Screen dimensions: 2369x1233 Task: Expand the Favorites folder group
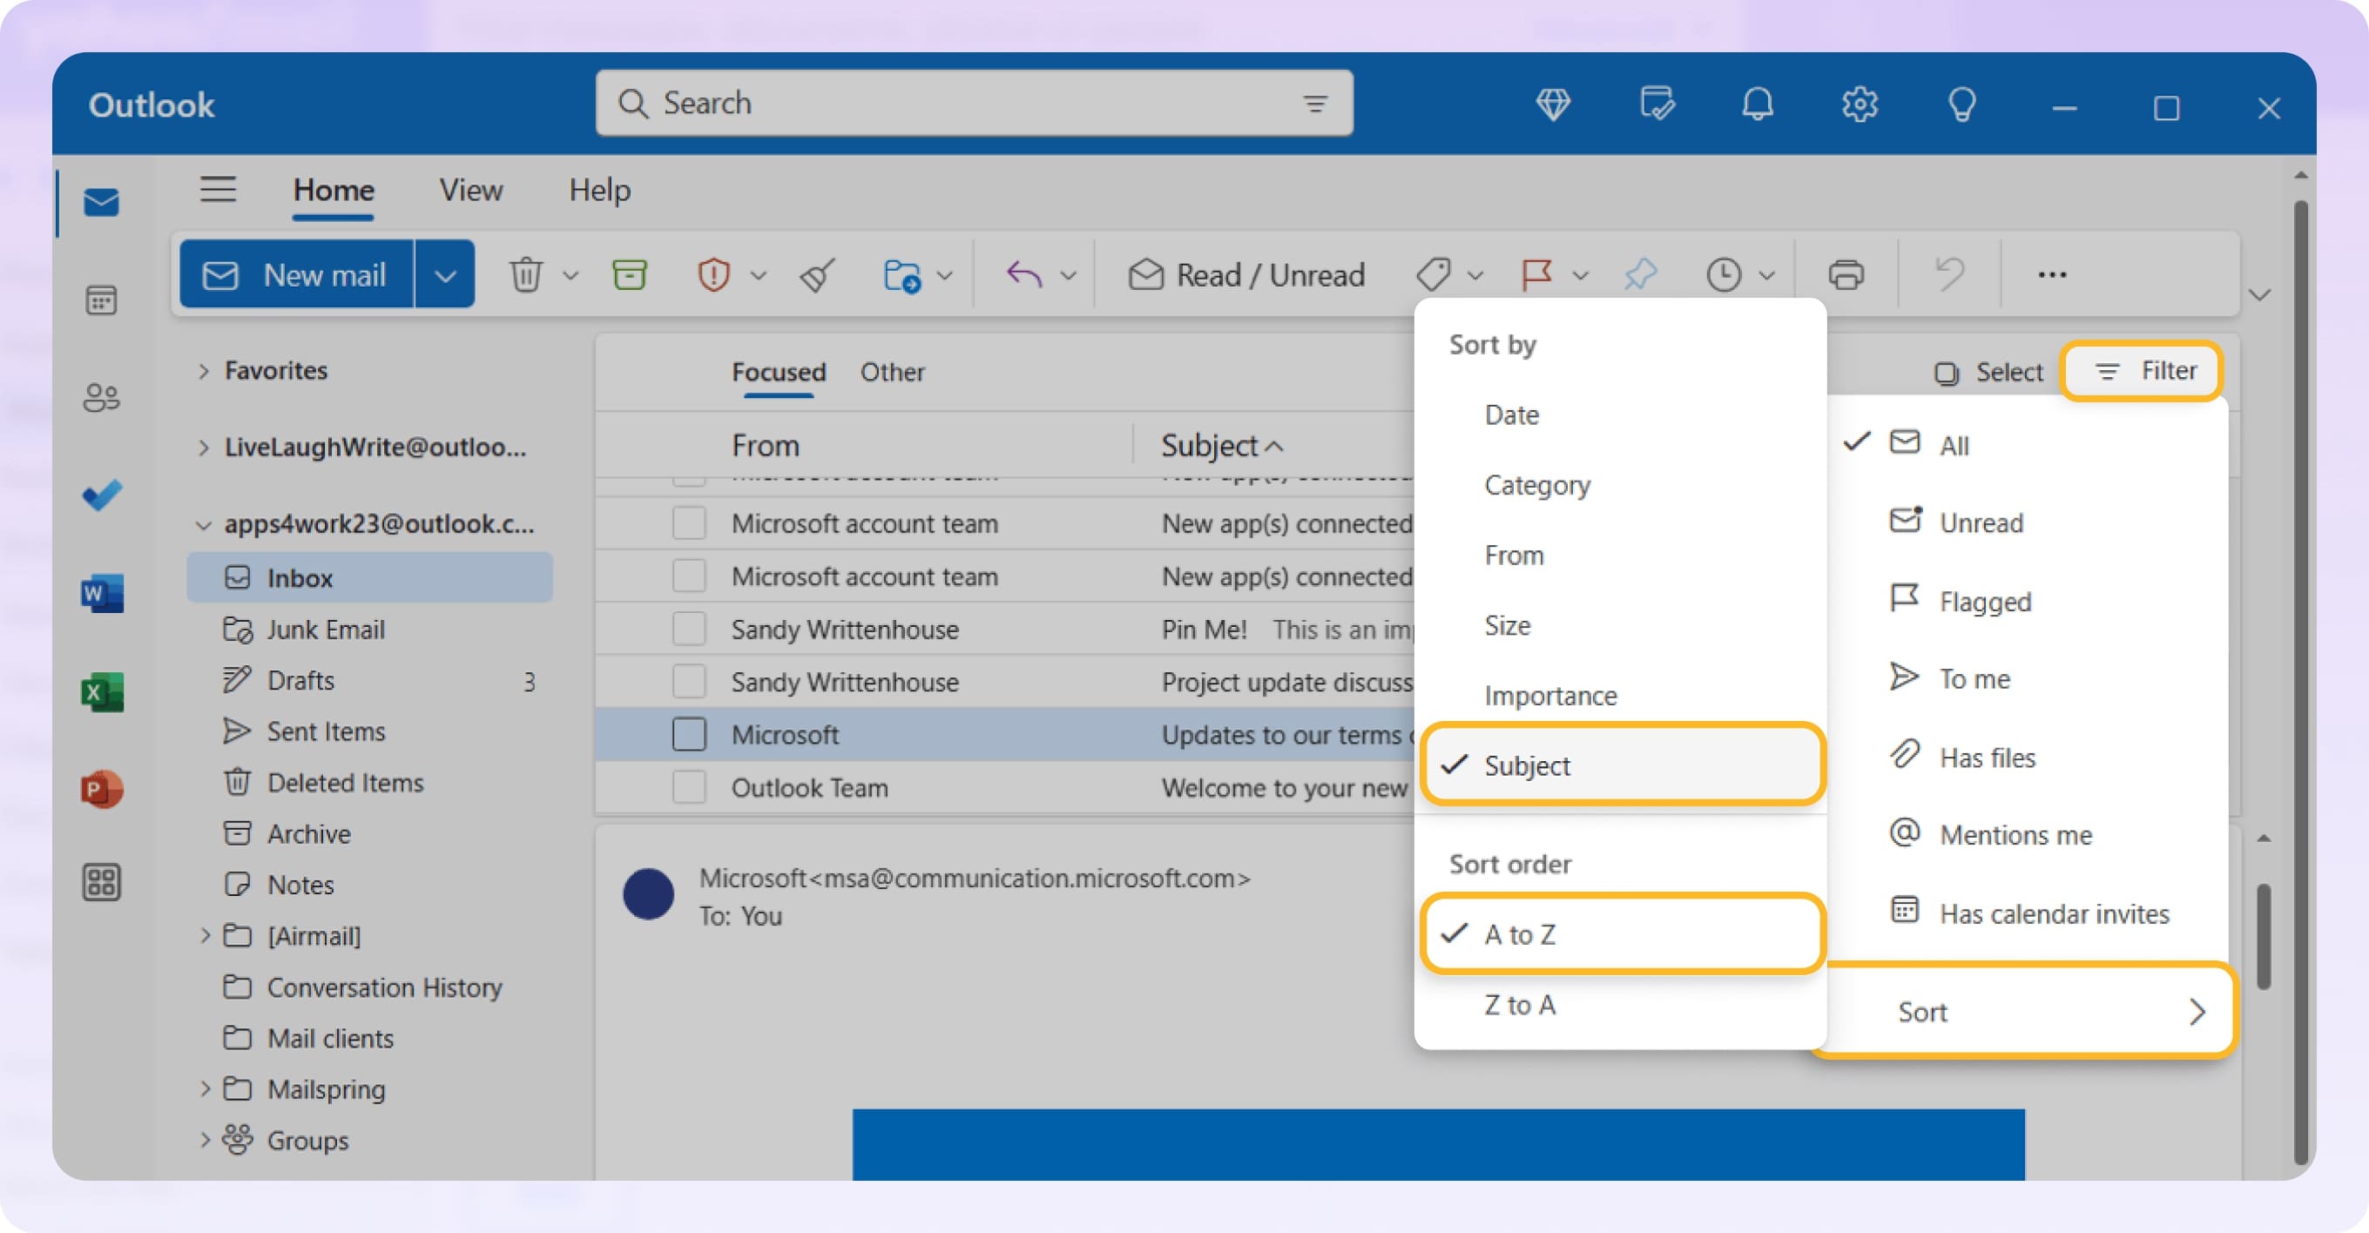203,371
